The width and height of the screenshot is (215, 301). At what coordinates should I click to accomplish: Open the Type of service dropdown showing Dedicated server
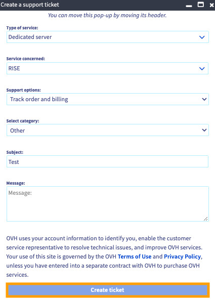(x=107, y=37)
